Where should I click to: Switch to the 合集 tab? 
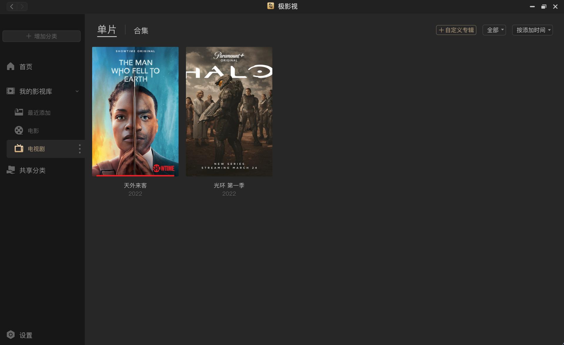(x=141, y=31)
